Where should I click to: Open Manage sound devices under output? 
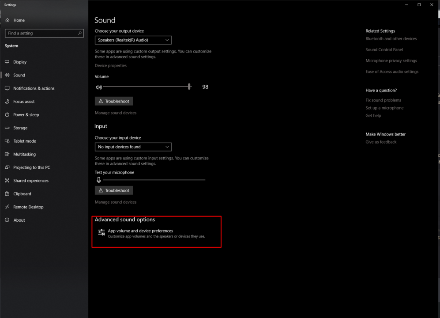click(x=116, y=113)
